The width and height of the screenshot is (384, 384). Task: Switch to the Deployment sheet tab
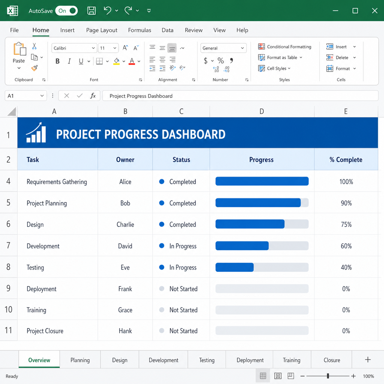pyautogui.click(x=250, y=360)
